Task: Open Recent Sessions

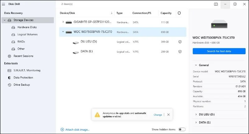Action: (x=23, y=56)
